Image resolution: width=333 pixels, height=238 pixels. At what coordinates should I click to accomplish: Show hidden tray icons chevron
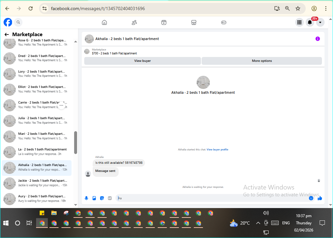click(x=258, y=223)
